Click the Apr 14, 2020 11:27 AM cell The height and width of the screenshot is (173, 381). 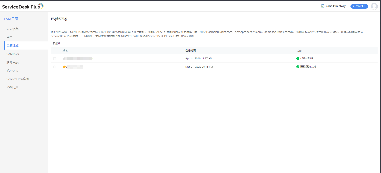tap(199, 58)
